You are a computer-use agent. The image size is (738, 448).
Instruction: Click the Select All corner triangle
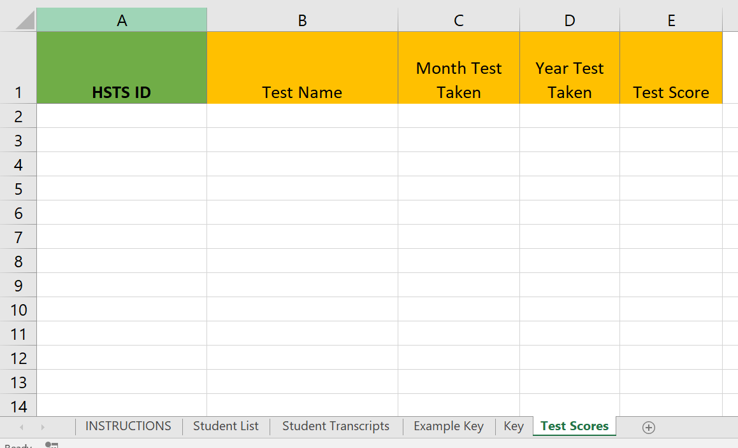pos(25,20)
